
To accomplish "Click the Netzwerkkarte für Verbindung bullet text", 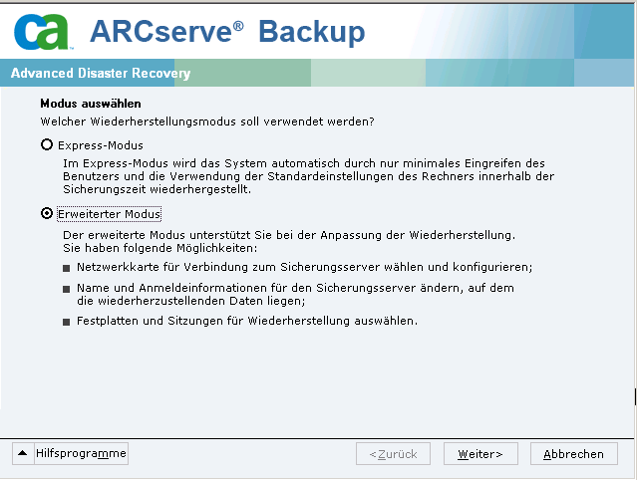I will point(305,267).
